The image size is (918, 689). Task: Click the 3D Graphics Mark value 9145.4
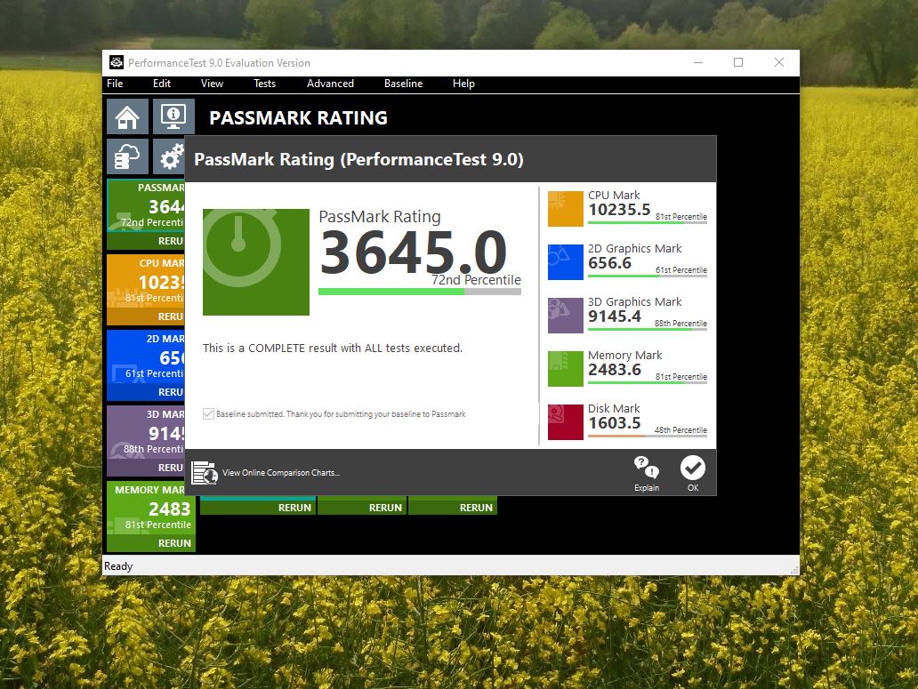(615, 316)
